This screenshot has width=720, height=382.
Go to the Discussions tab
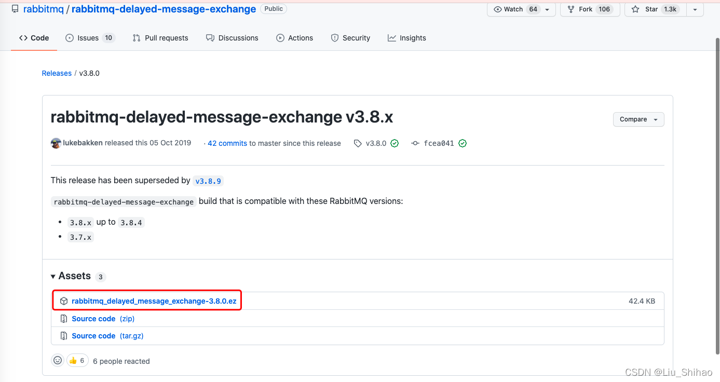232,38
